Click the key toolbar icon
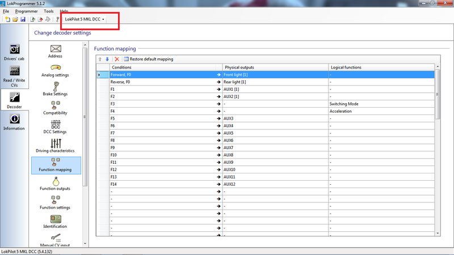The height and width of the screenshot is (255, 454). (x=58, y=19)
